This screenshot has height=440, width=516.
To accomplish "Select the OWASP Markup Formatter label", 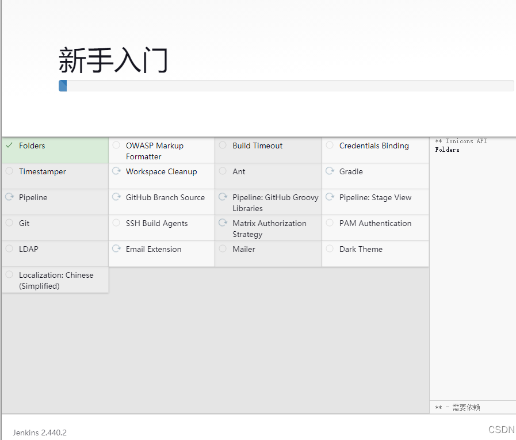I will pyautogui.click(x=155, y=151).
